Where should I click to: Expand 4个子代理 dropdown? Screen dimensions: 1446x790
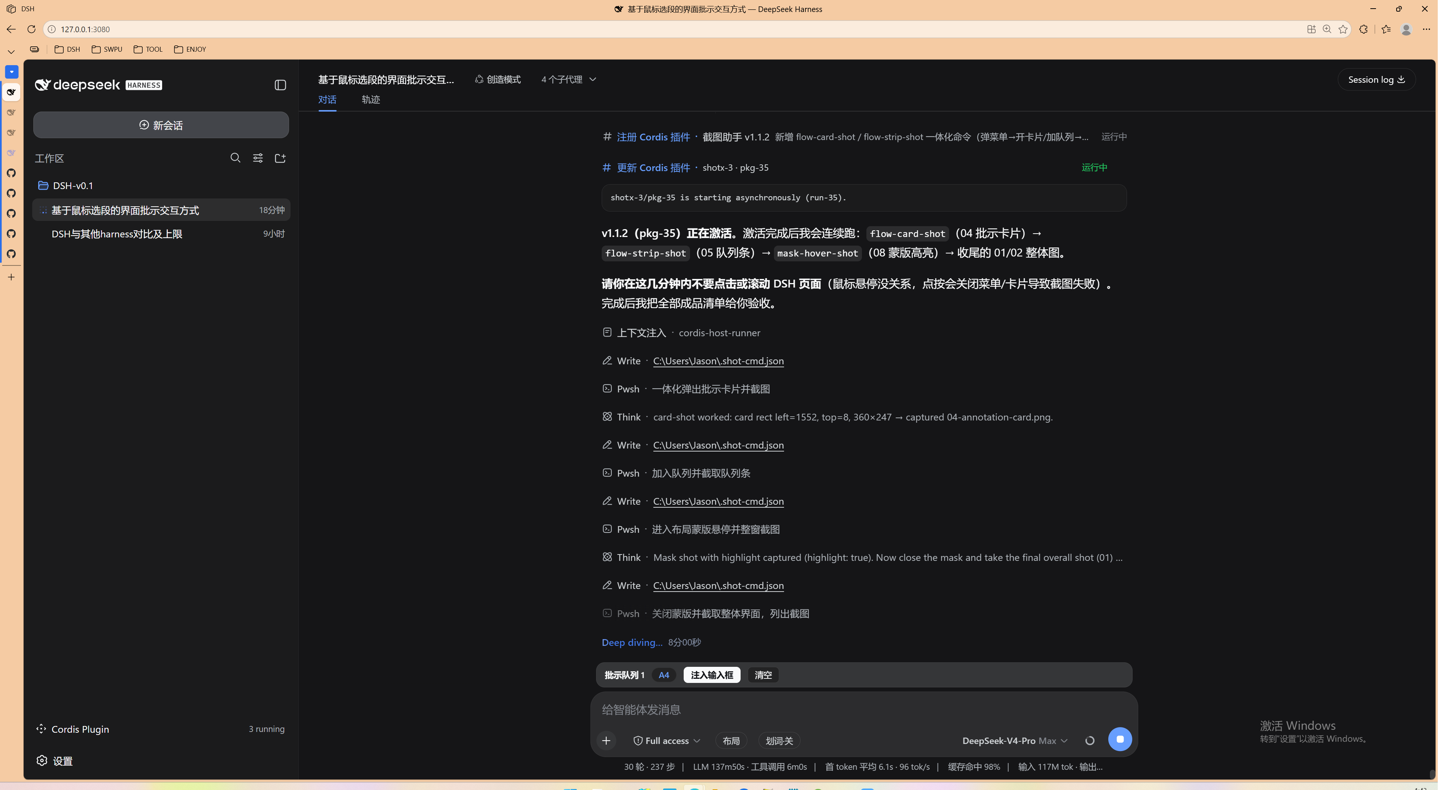[x=568, y=79]
